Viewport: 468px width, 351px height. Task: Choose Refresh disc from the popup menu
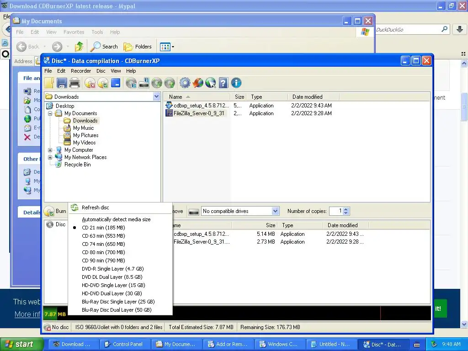[120, 207]
